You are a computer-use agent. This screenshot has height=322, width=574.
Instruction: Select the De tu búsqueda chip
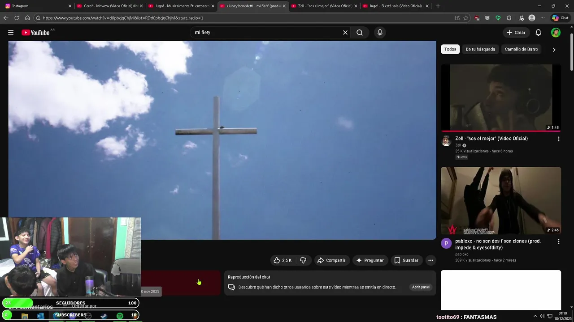point(480,49)
